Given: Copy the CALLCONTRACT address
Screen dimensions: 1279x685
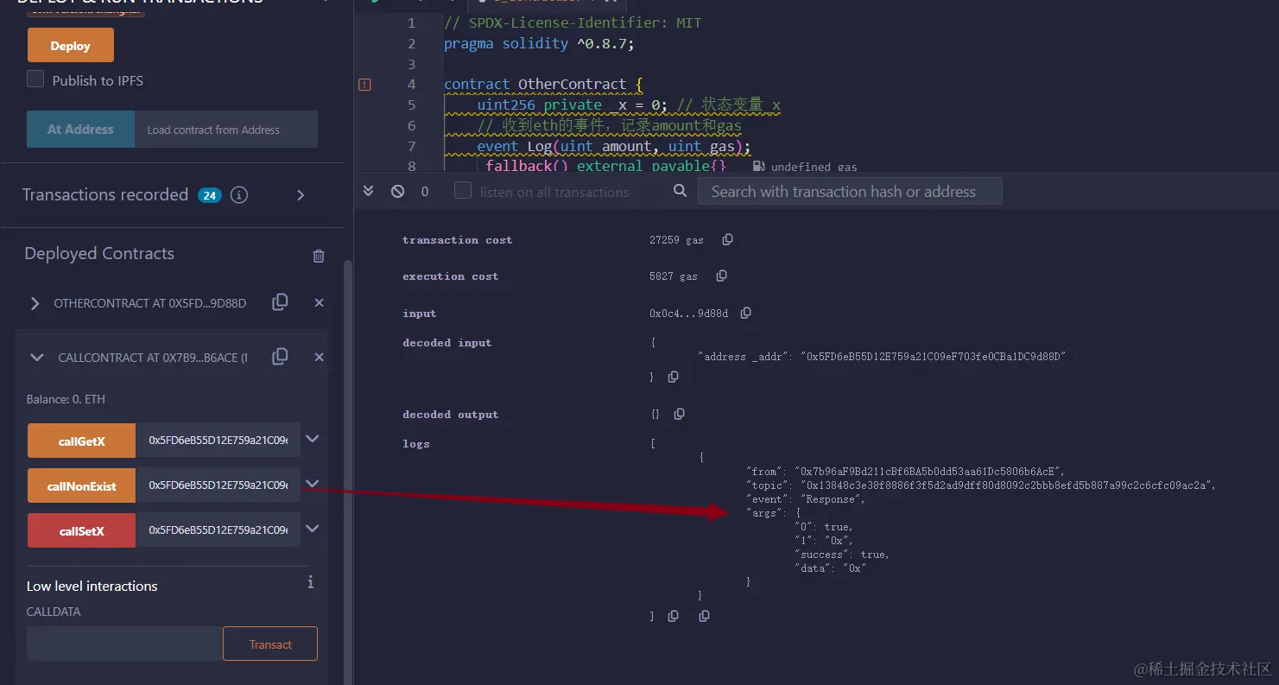Looking at the screenshot, I should pyautogui.click(x=280, y=356).
